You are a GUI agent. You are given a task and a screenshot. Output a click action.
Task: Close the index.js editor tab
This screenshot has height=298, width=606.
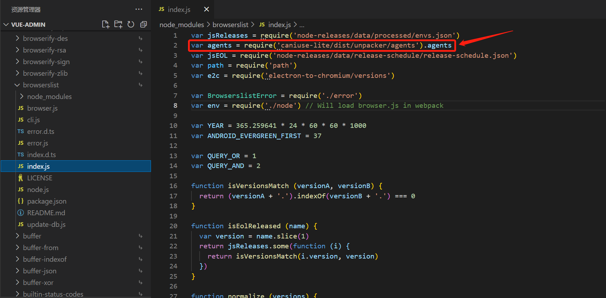click(x=206, y=10)
